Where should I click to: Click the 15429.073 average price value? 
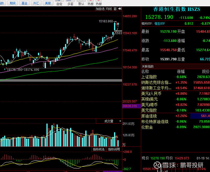tap(182, 158)
